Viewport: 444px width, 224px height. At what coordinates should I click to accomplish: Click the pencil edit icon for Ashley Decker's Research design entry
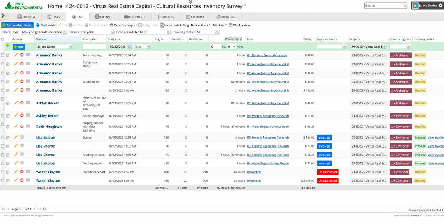pos(16,115)
